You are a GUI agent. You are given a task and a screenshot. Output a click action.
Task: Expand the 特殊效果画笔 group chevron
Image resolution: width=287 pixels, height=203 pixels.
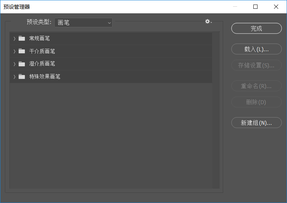pyautogui.click(x=14, y=77)
